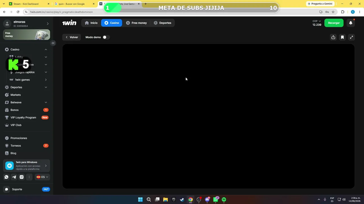
Task: Click the Soporte chat bubble icon
Action: pos(7,189)
